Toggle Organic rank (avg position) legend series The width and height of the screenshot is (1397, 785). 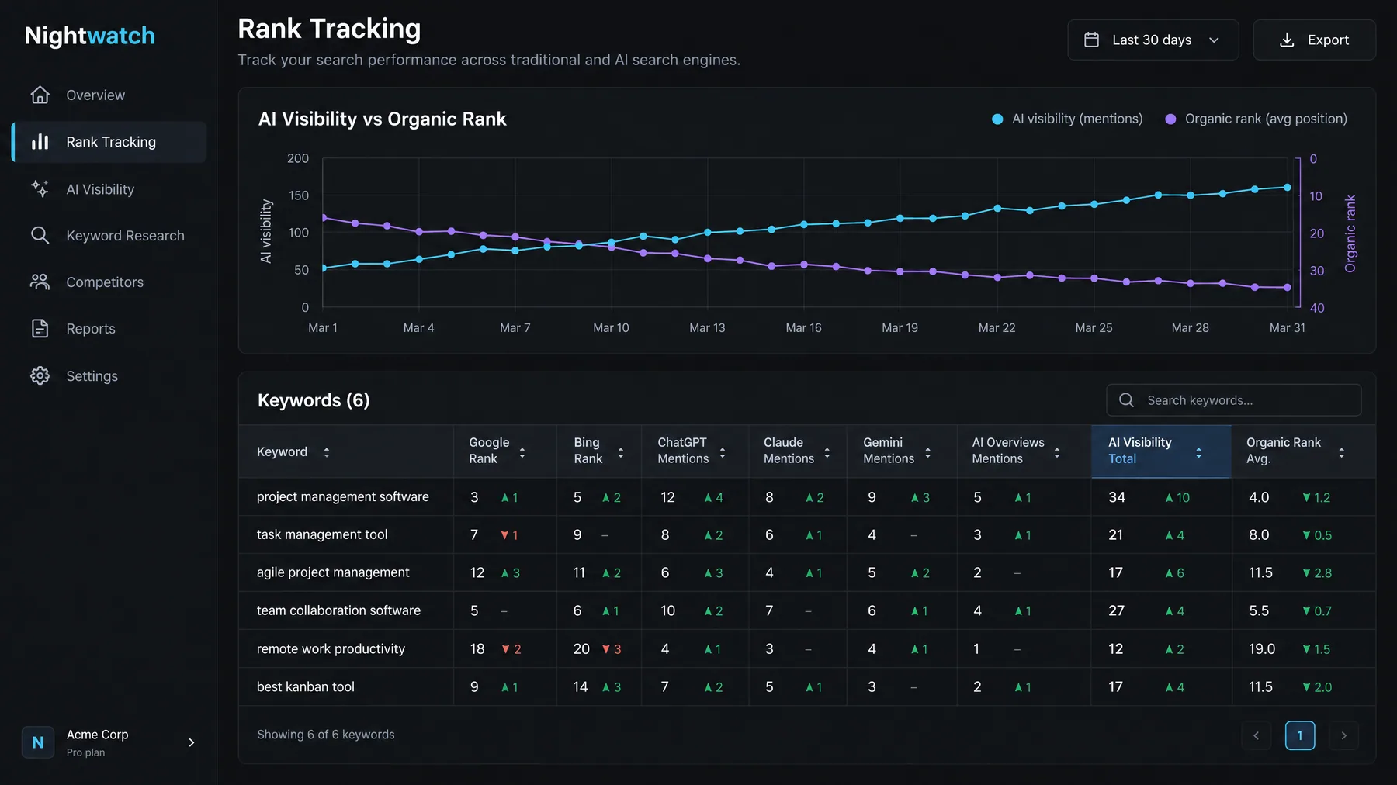point(1257,119)
